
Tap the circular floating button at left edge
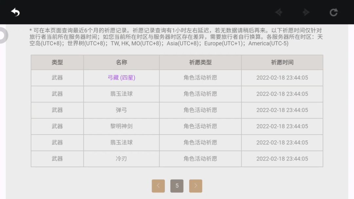coord(3,35)
